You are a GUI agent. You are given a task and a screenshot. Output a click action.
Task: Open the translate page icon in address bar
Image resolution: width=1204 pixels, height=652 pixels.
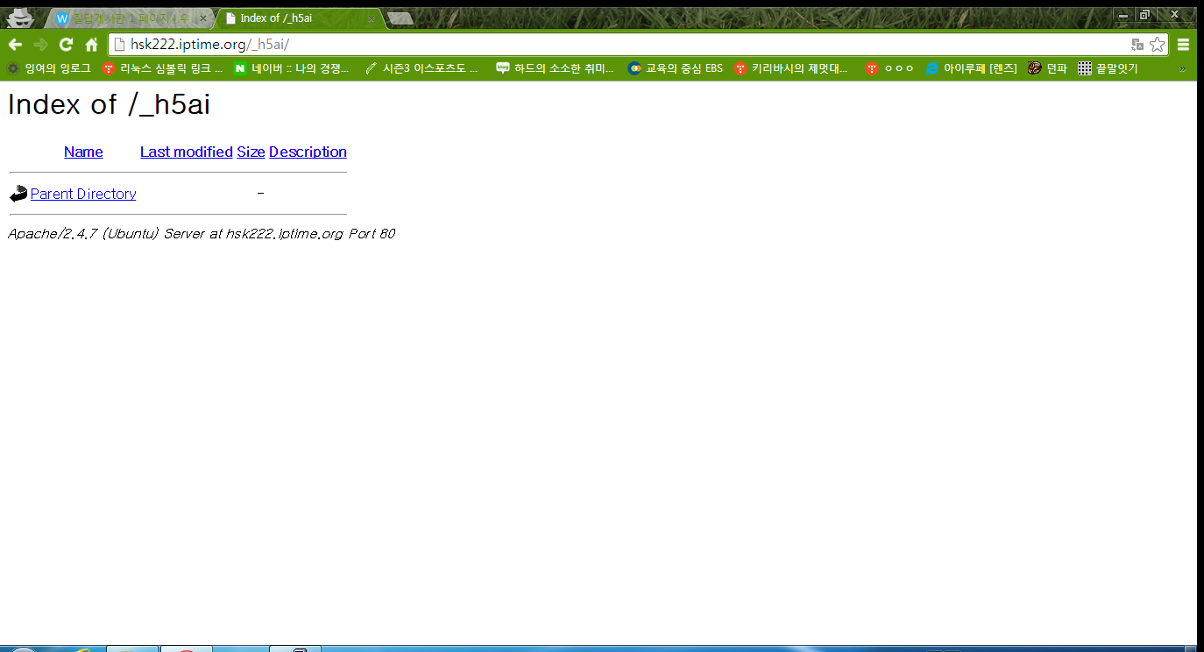coord(1137,45)
